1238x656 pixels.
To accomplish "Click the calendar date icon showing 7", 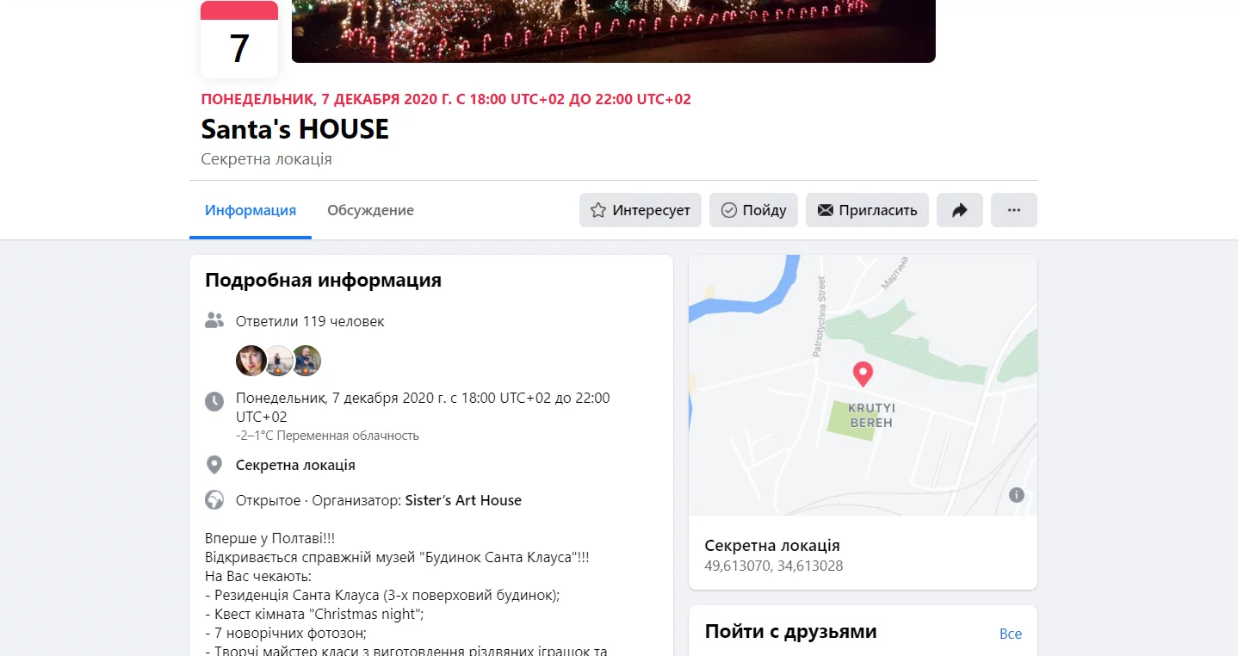I will pyautogui.click(x=239, y=40).
